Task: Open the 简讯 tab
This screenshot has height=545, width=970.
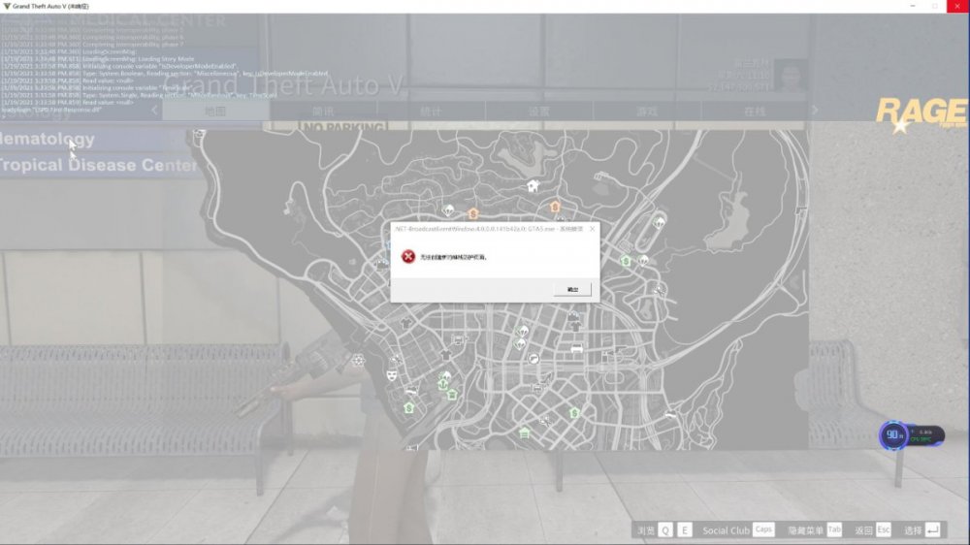Action: tap(323, 111)
